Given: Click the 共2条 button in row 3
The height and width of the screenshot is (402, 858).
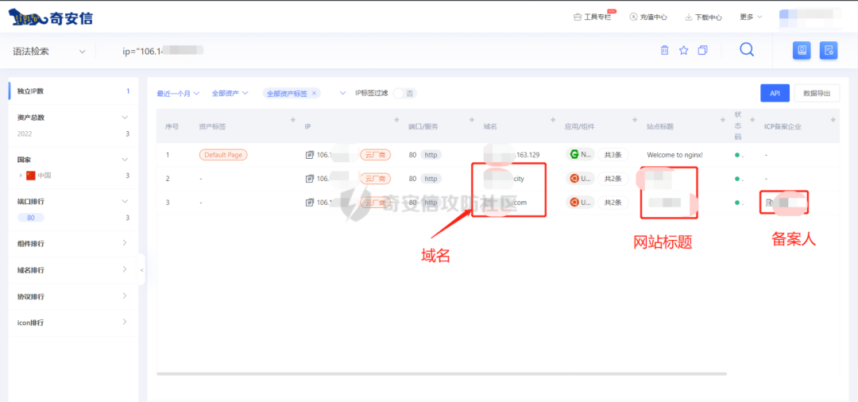Looking at the screenshot, I should tap(612, 203).
